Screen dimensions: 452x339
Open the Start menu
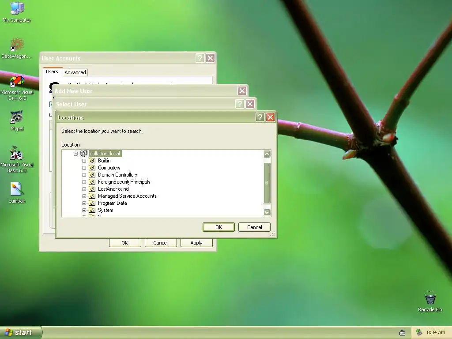coord(21,332)
